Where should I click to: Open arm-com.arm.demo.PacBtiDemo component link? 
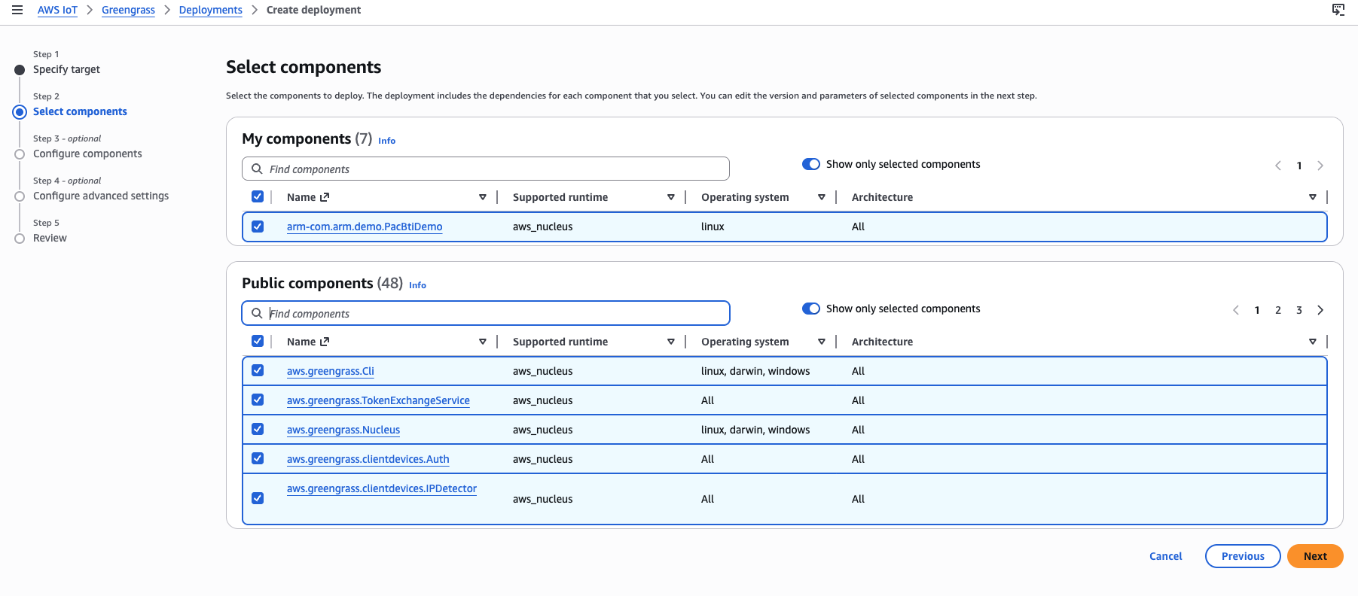[365, 227]
